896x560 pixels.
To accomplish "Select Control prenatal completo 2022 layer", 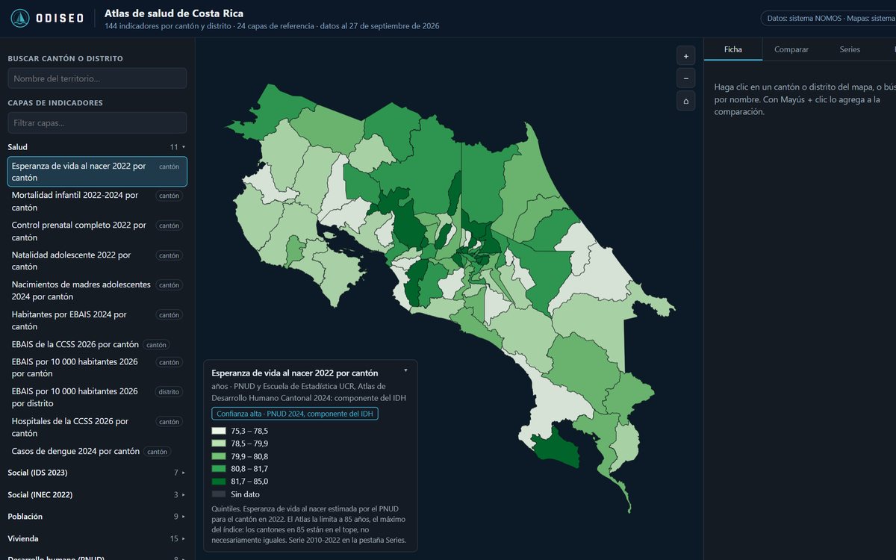I will point(97,231).
